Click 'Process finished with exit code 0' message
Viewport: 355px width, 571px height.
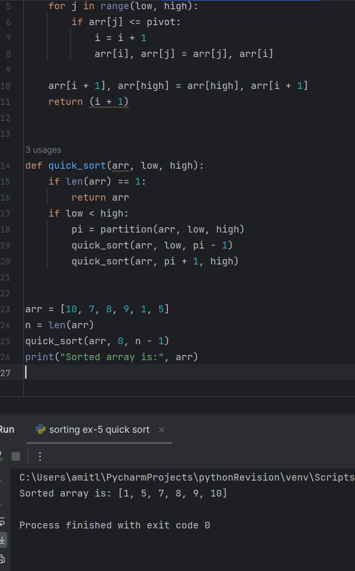point(114,525)
